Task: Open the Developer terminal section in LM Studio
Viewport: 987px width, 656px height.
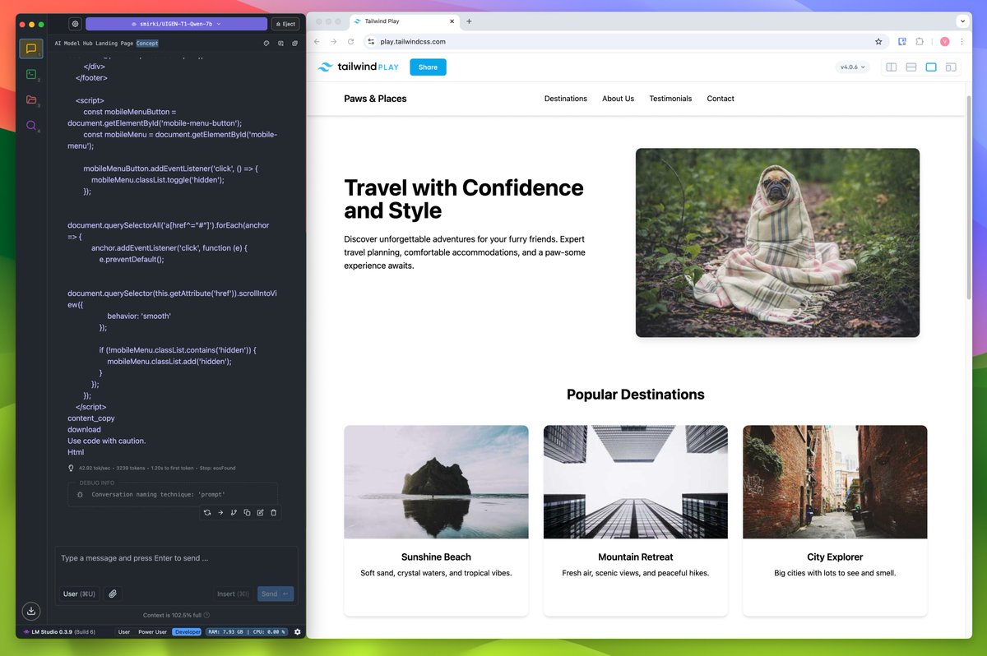Action: [x=31, y=74]
